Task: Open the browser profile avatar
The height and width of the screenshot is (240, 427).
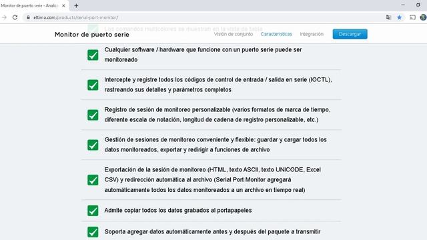Action: (423, 17)
